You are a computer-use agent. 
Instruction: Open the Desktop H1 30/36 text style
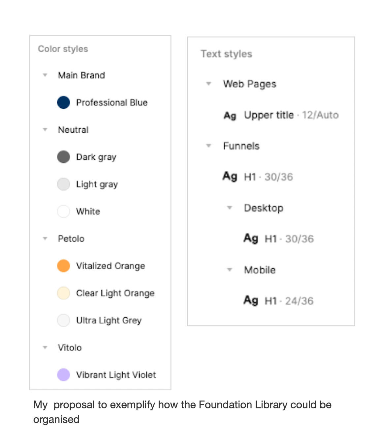279,238
